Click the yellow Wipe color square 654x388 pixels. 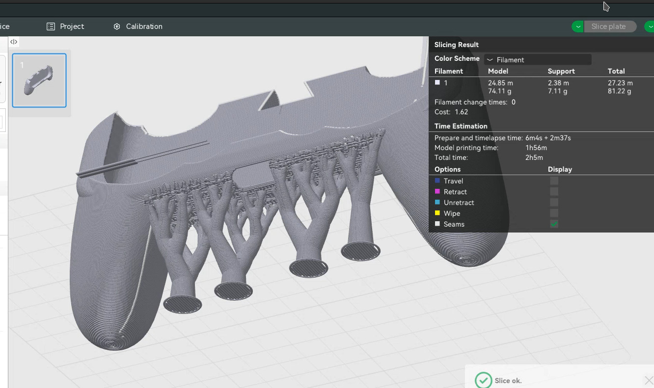(437, 213)
